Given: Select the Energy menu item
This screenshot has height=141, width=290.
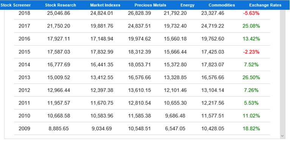Looking at the screenshot, I should pos(187,5).
